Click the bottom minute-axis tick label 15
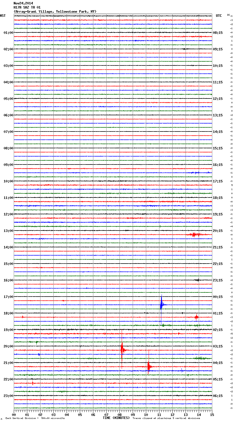Image resolution: width=234 pixels, height=422 pixels. click(212, 415)
